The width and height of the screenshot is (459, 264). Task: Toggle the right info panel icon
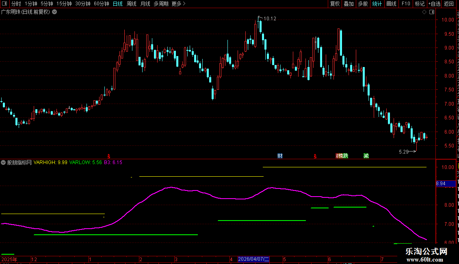[432, 12]
